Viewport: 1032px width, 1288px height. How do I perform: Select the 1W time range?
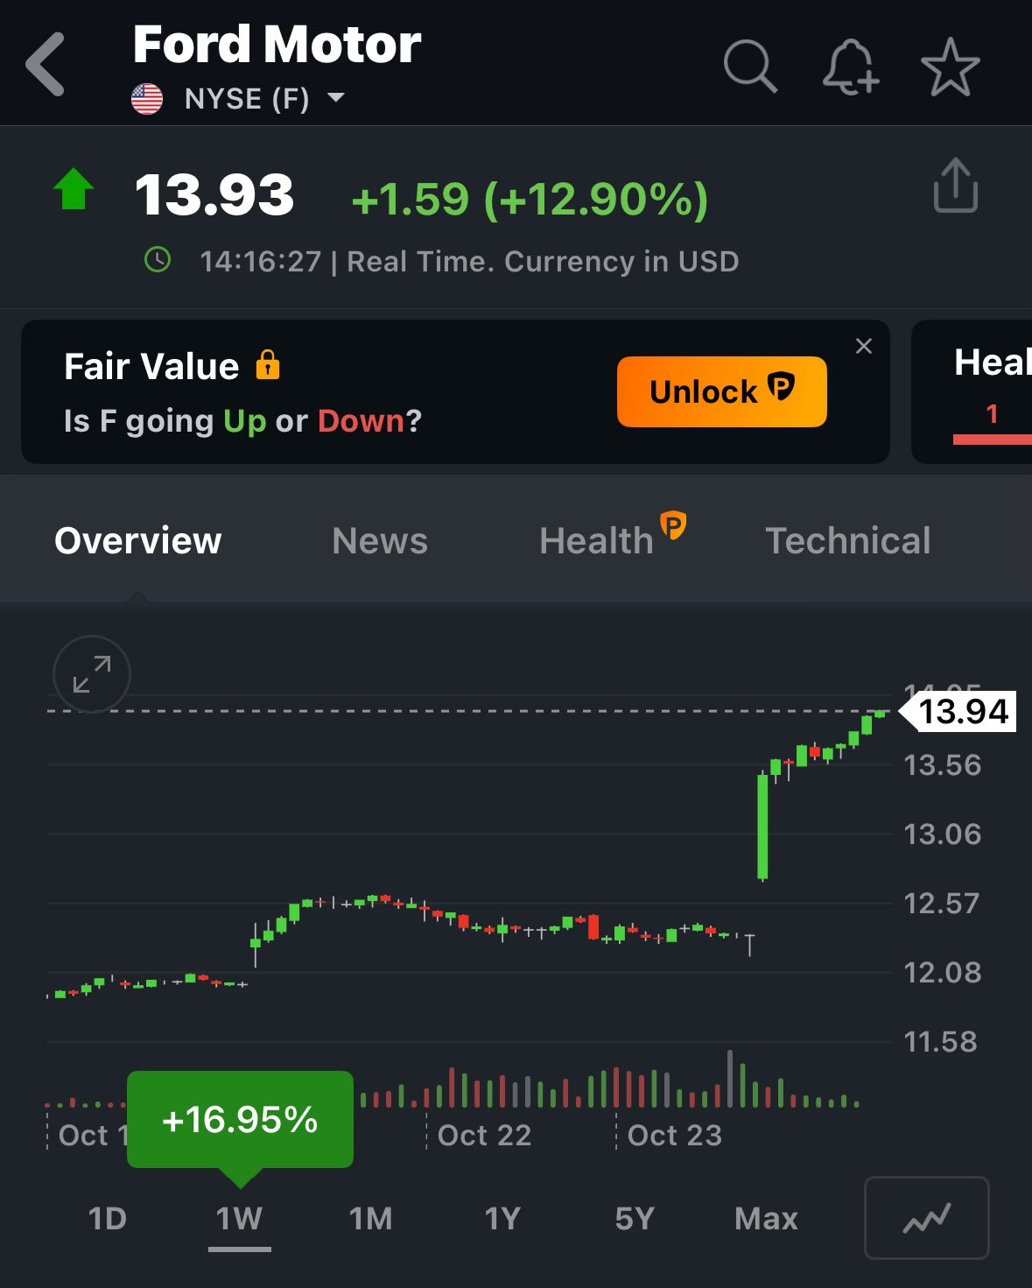[x=240, y=1218]
